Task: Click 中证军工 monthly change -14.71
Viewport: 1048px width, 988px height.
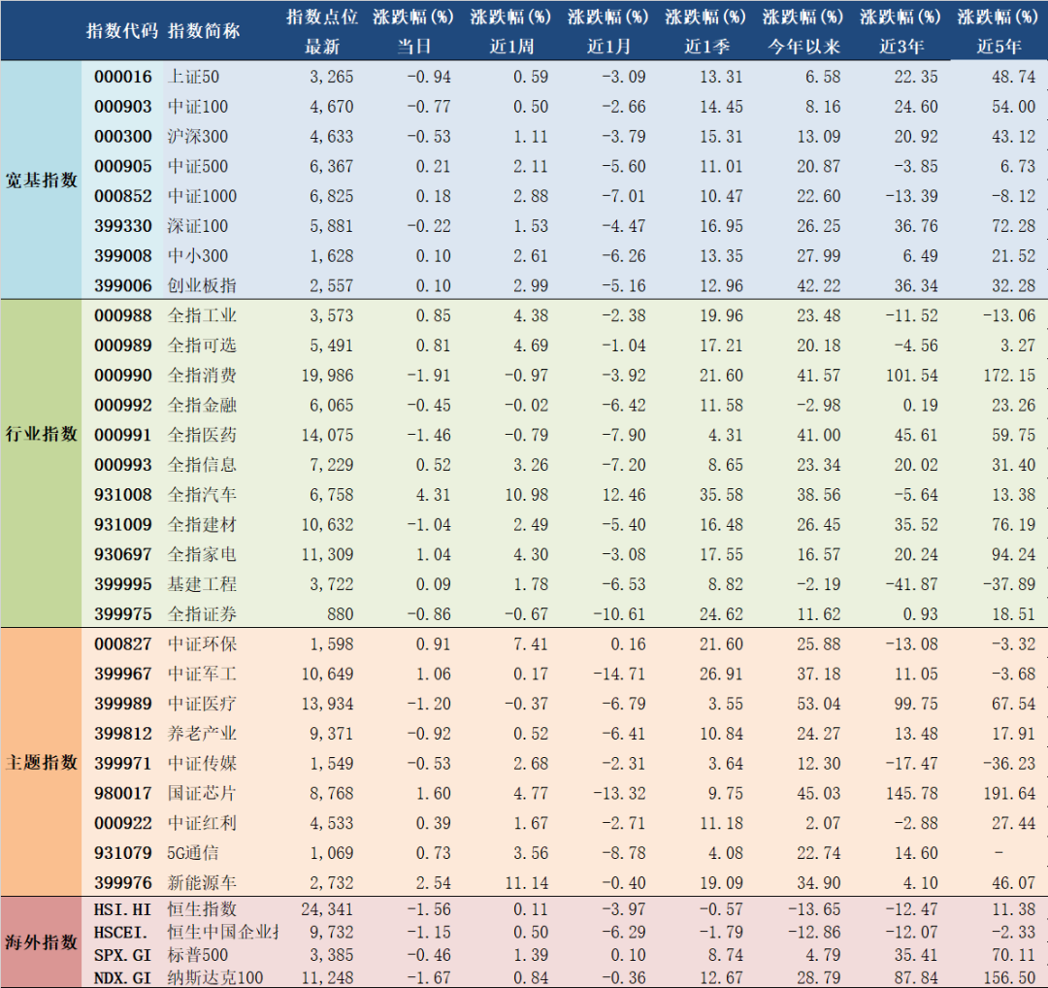Action: pos(619,674)
